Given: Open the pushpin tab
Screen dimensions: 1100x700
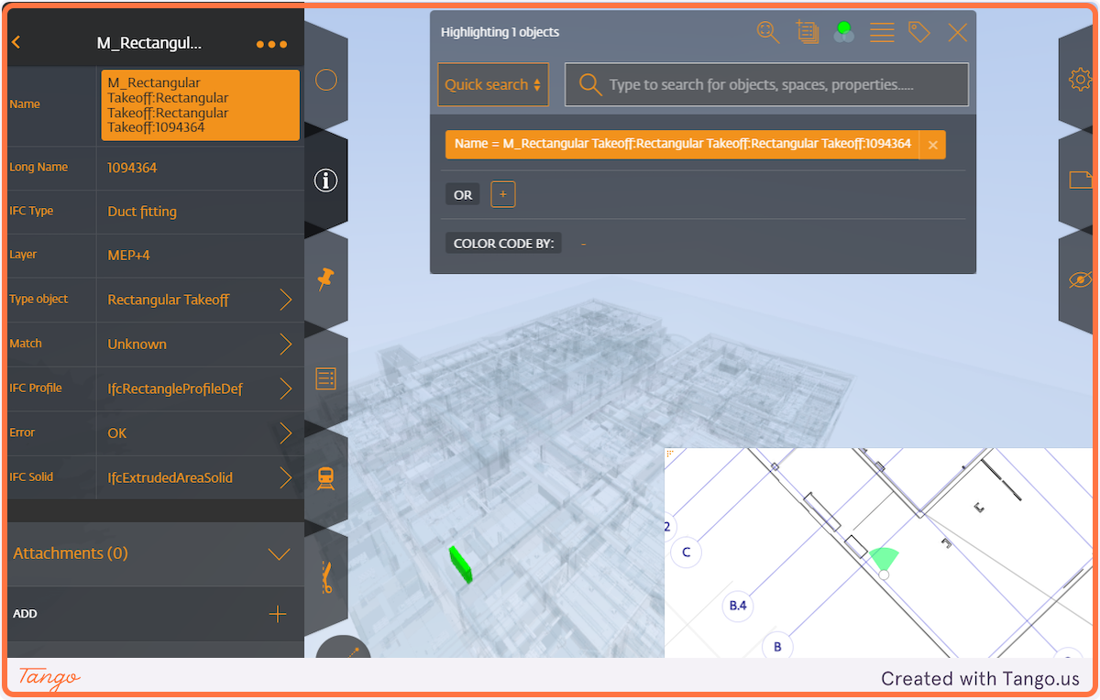Looking at the screenshot, I should tap(325, 279).
